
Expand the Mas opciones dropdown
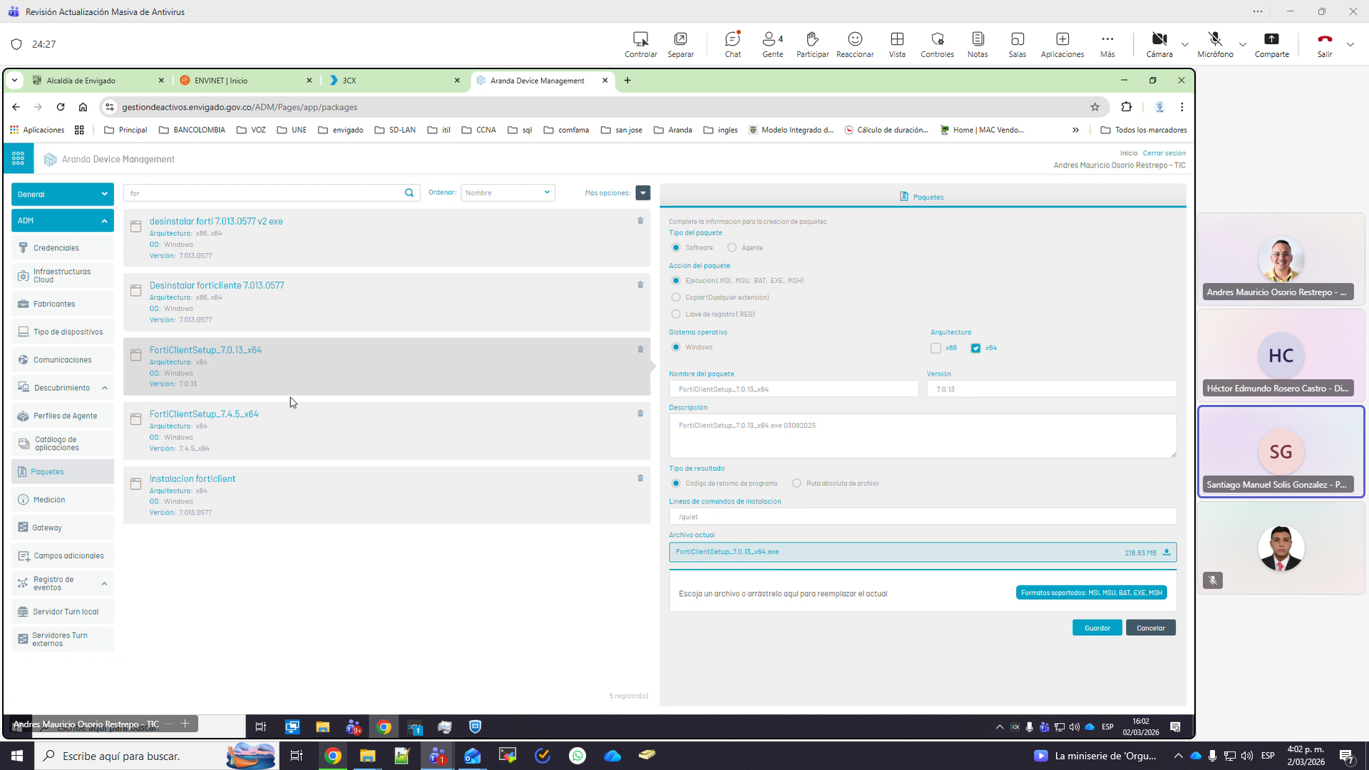[x=643, y=193]
